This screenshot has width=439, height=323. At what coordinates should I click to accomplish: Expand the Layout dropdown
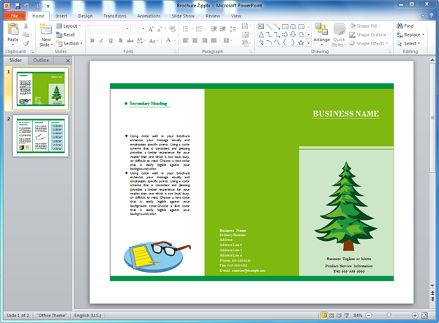point(70,26)
